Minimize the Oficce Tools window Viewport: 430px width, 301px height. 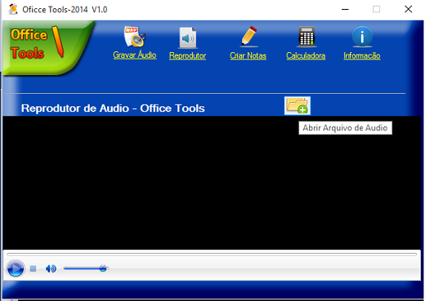pos(345,9)
